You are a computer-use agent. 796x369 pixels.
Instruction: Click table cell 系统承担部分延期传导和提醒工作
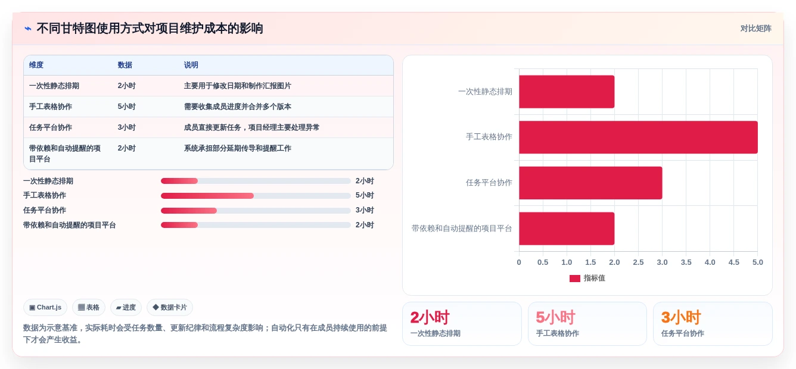(x=238, y=148)
